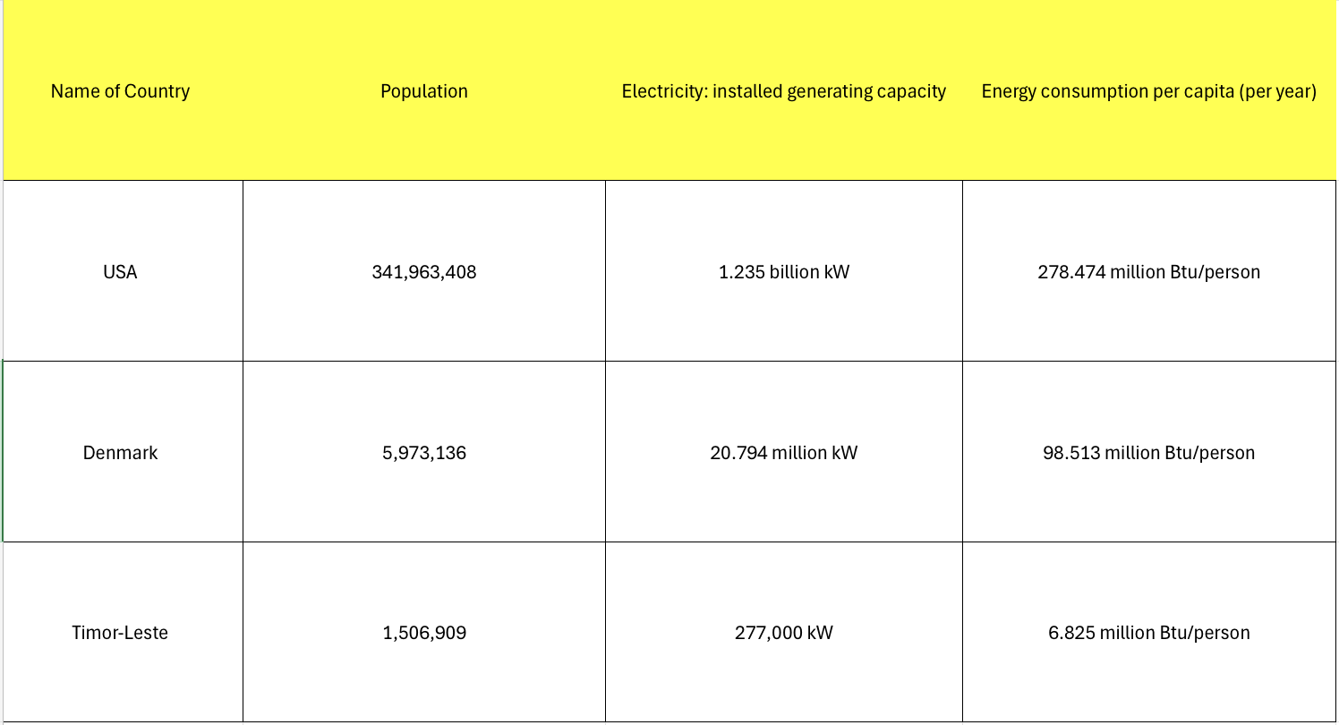Click the word 'billion' in USA's capacity

pos(789,272)
